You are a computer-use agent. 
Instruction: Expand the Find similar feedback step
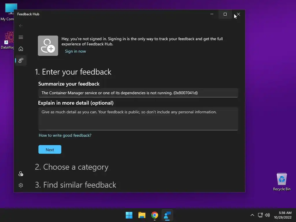pyautogui.click(x=75, y=185)
